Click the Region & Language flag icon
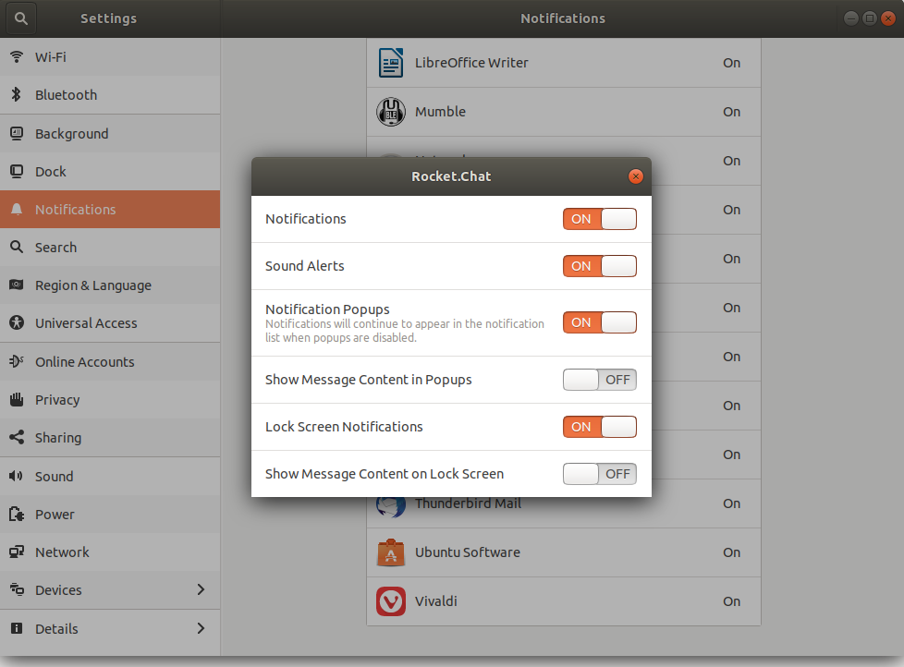This screenshot has width=904, height=667. point(17,285)
